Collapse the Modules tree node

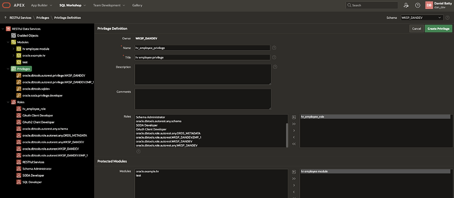click(8, 42)
